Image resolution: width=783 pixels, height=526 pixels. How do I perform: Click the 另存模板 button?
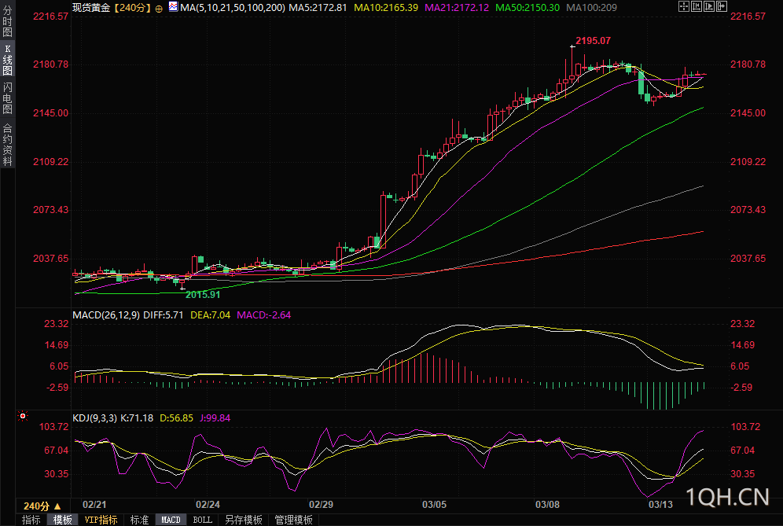244,520
